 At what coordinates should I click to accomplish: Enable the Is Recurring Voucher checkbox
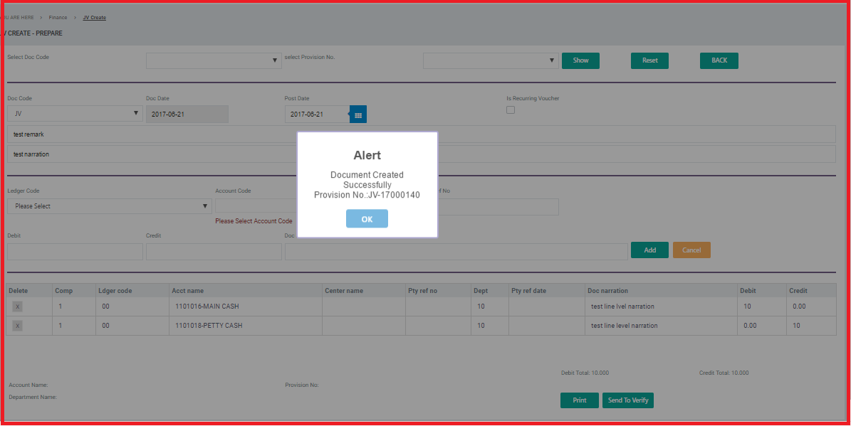coord(510,110)
